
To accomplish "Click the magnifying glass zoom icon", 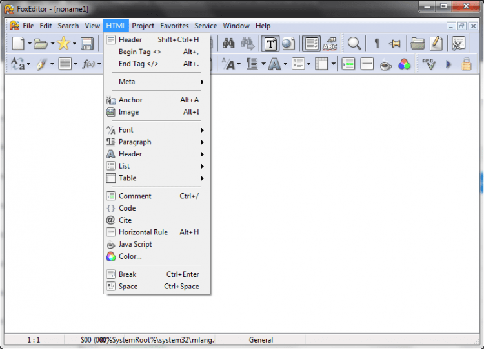I will pyautogui.click(x=354, y=43).
